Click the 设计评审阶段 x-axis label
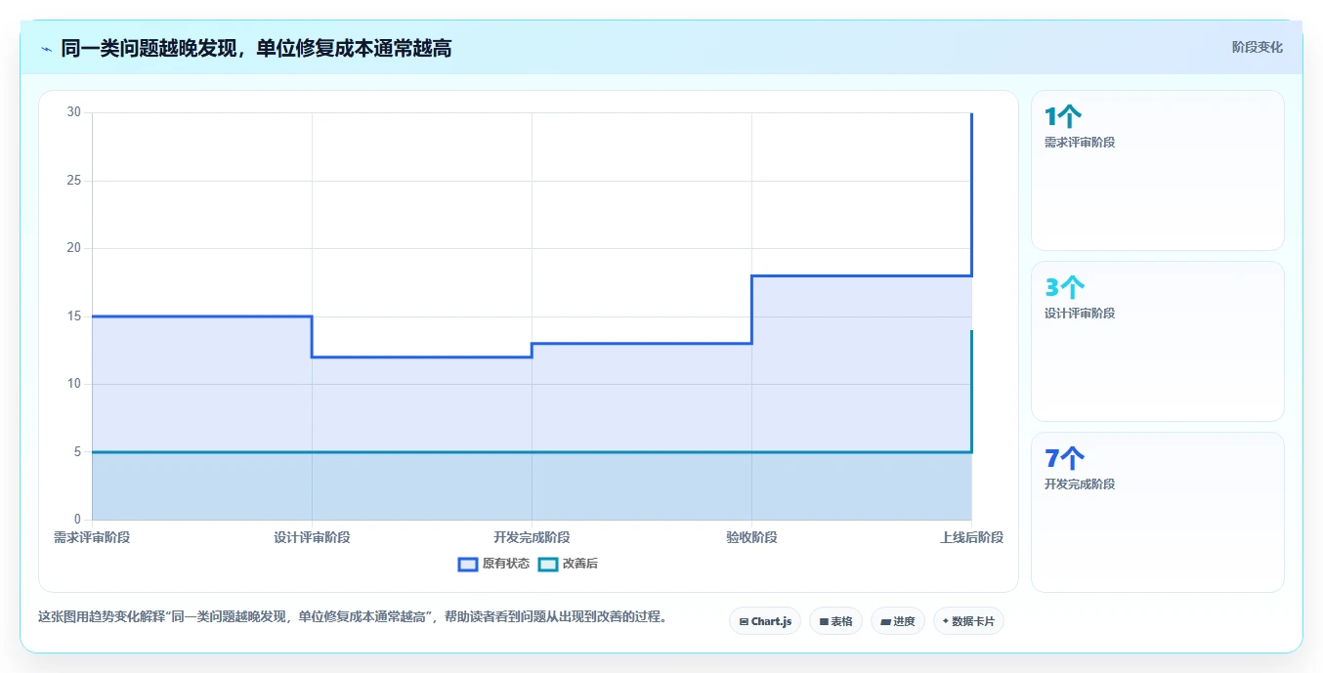Viewport: 1323px width, 673px height. [312, 537]
